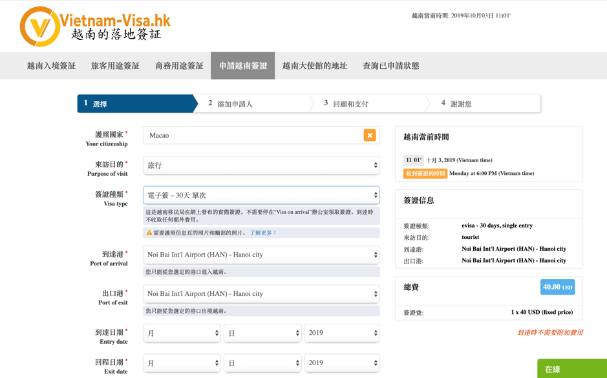Open the 來訪目的 purpose of visit dropdown
Viewport: 607px width, 378px height.
point(261,165)
